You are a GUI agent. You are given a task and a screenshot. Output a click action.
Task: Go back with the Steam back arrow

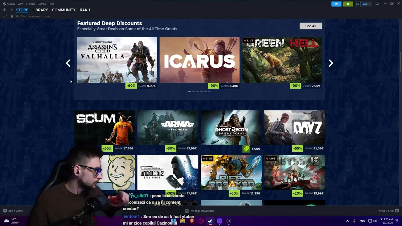point(5,10)
